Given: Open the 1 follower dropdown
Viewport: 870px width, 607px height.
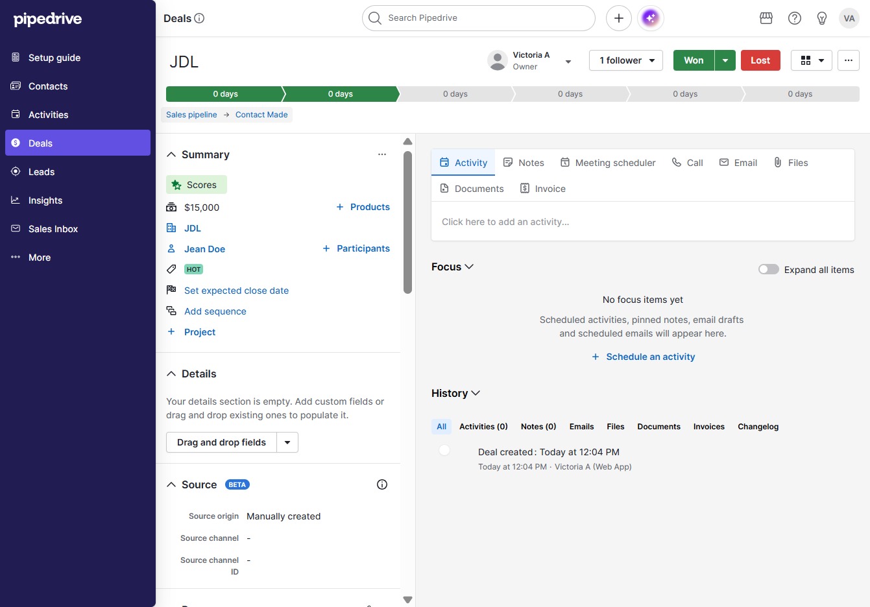Looking at the screenshot, I should 626,60.
